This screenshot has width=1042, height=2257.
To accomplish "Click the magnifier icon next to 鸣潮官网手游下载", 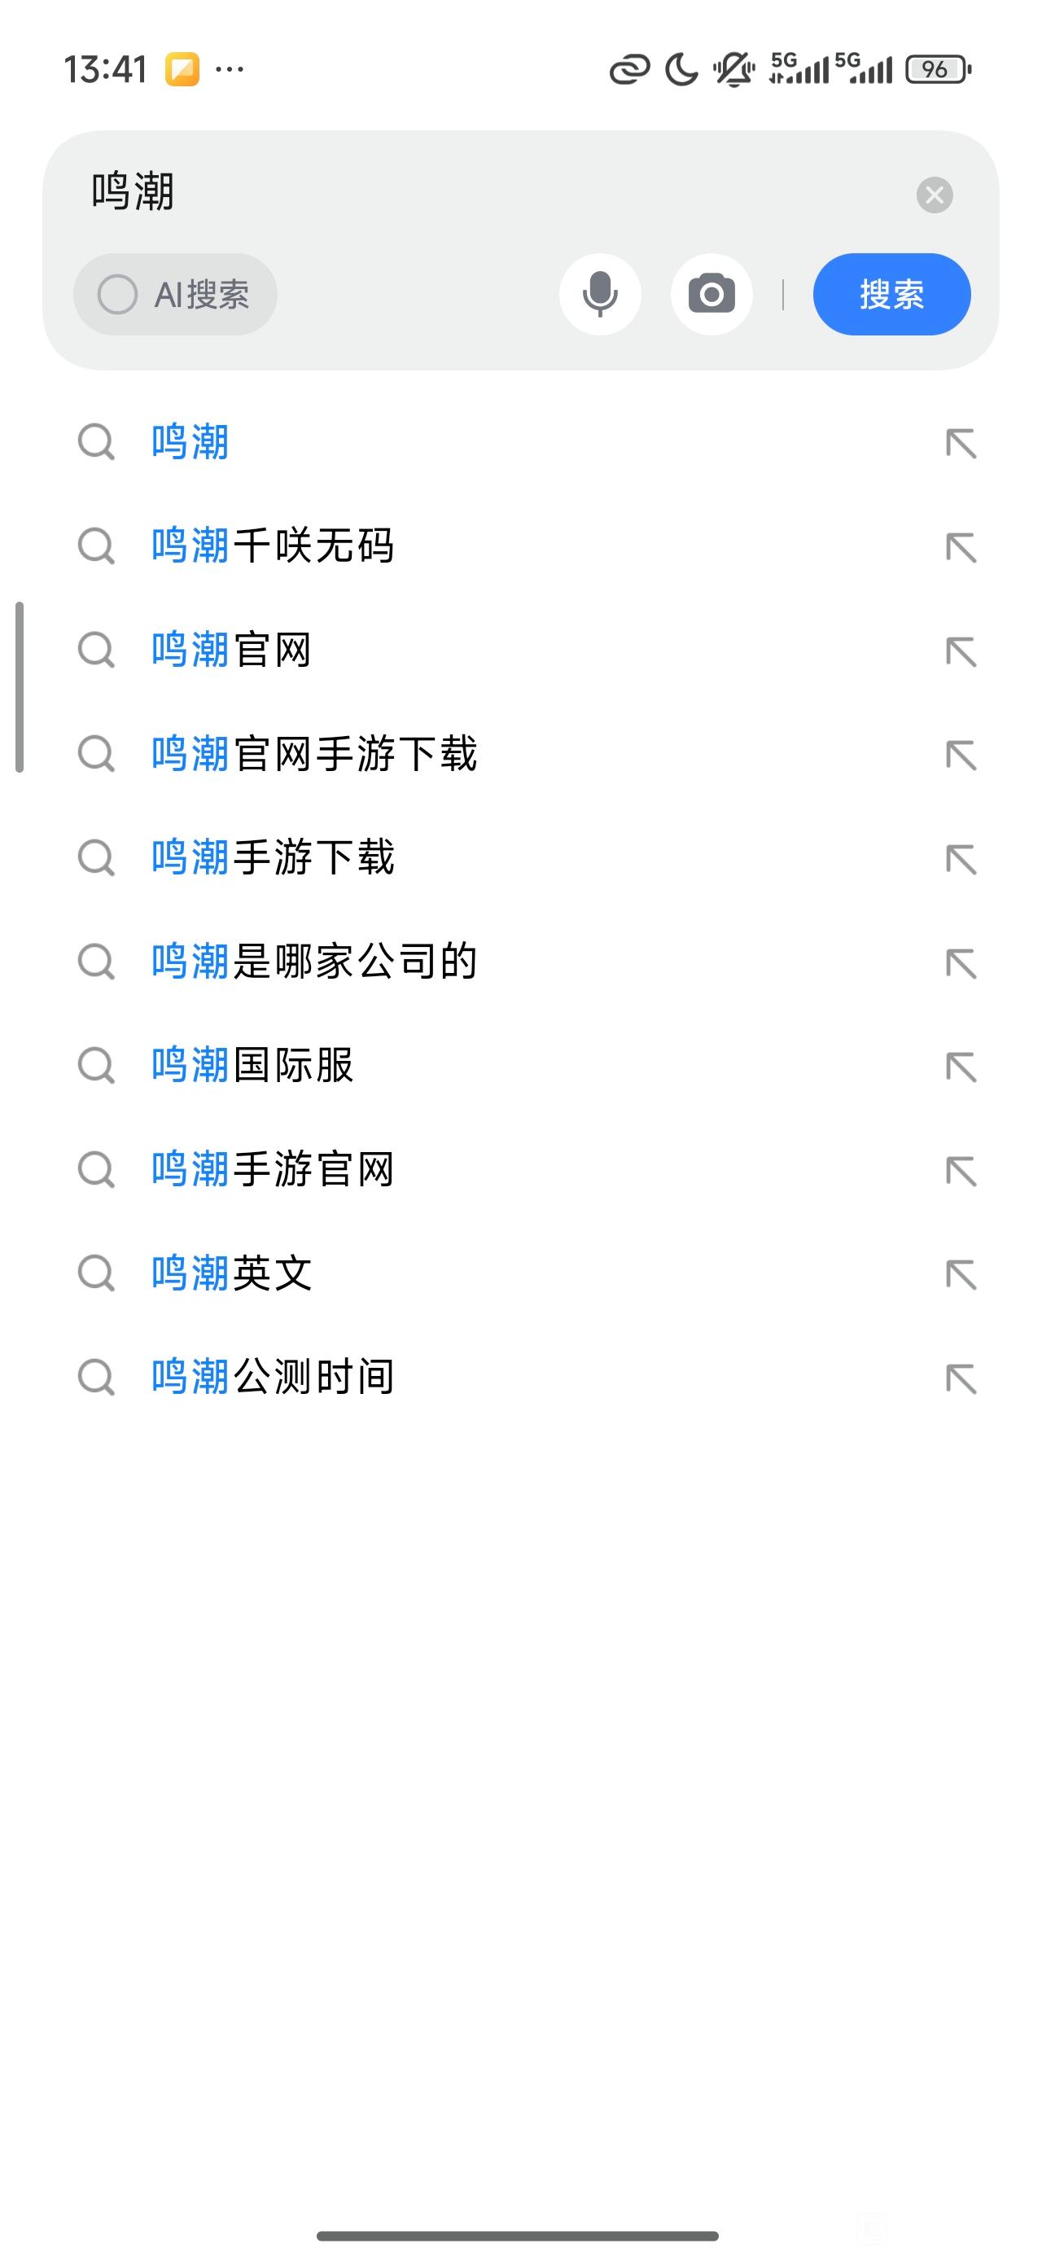I will pyautogui.click(x=95, y=755).
